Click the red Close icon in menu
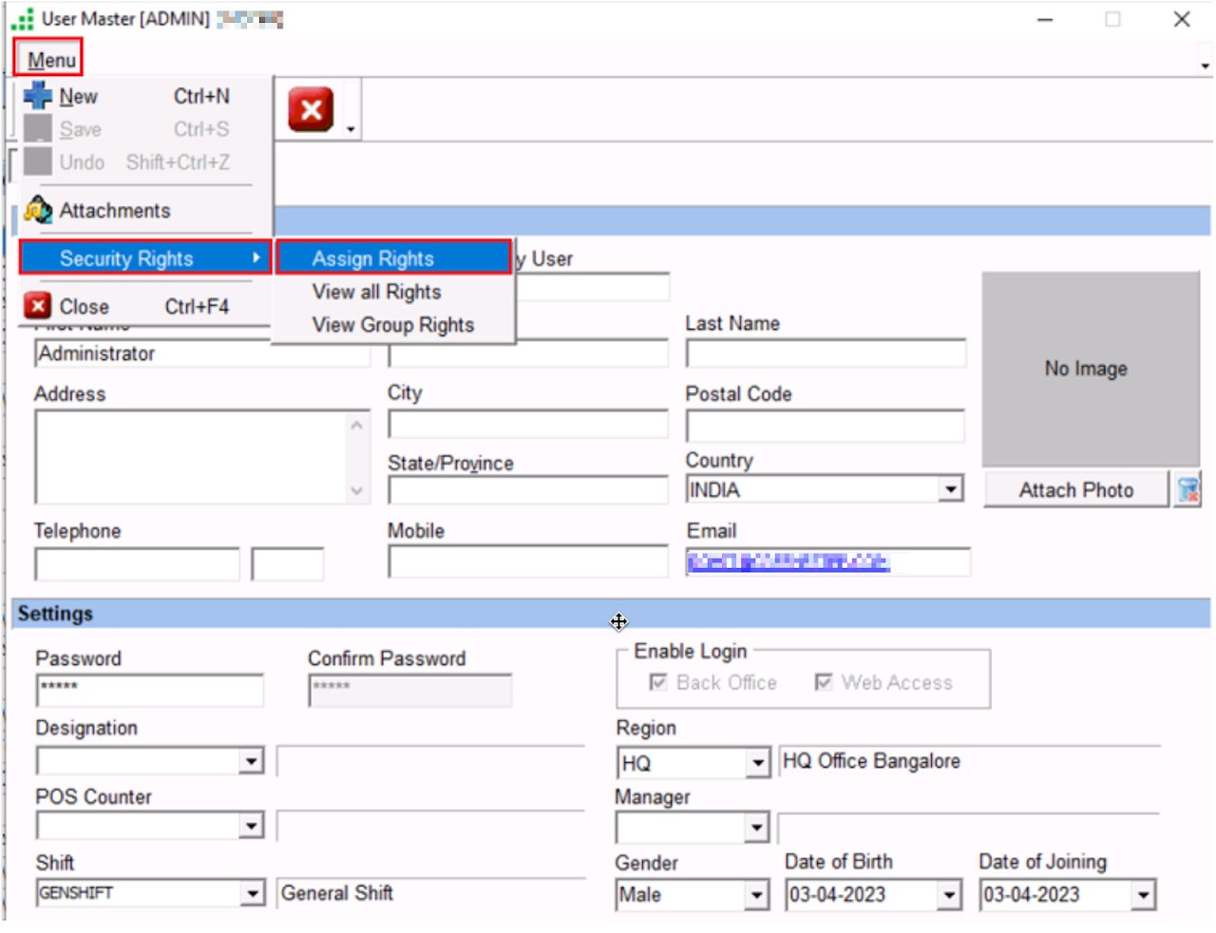 (37, 306)
